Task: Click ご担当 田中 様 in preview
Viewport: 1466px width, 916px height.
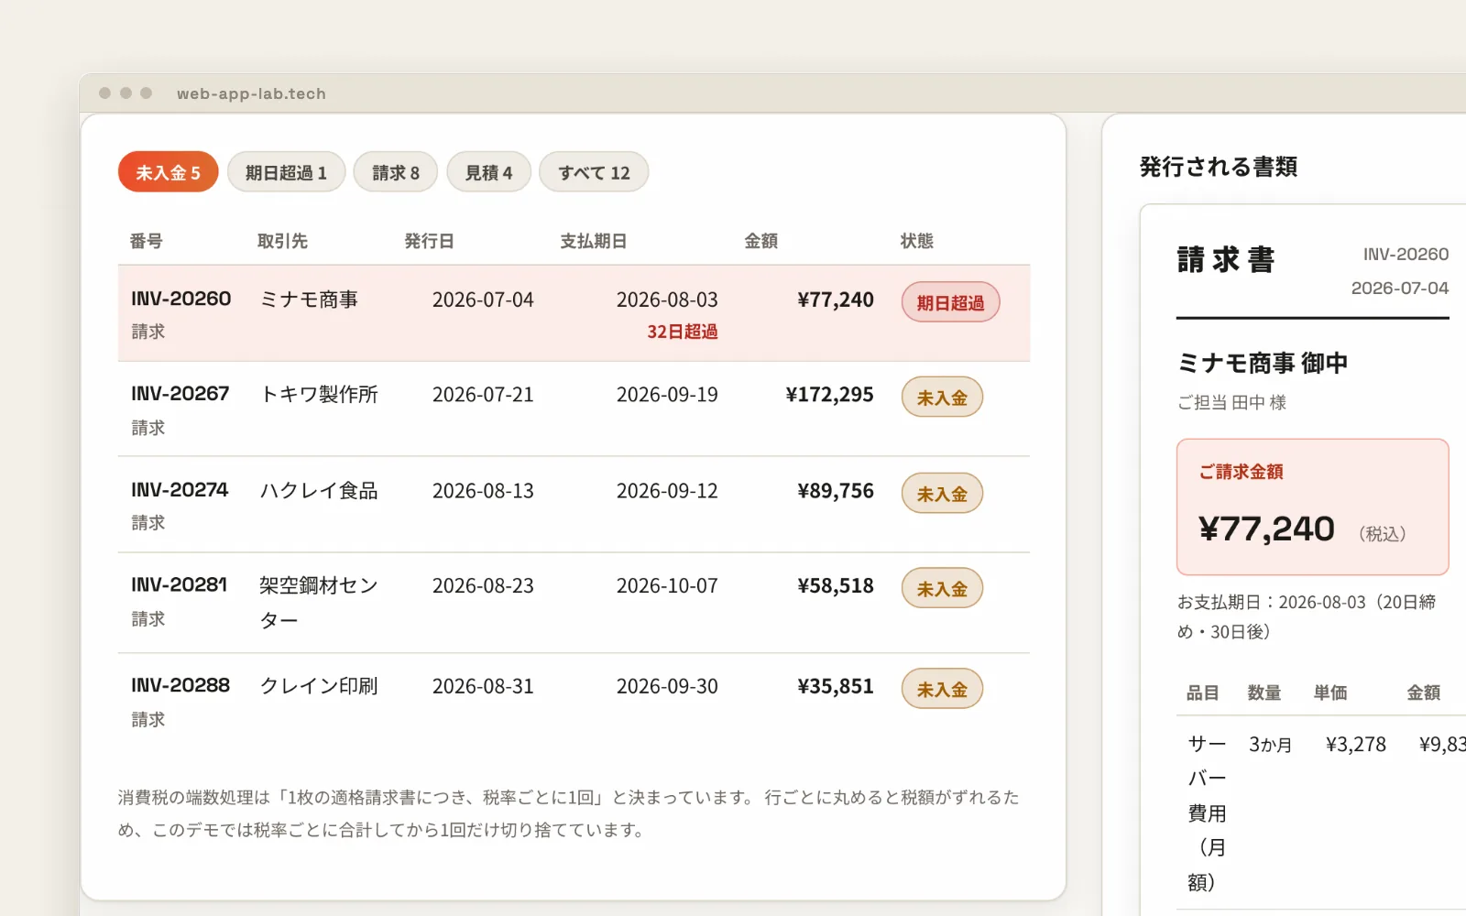Action: click(1232, 402)
